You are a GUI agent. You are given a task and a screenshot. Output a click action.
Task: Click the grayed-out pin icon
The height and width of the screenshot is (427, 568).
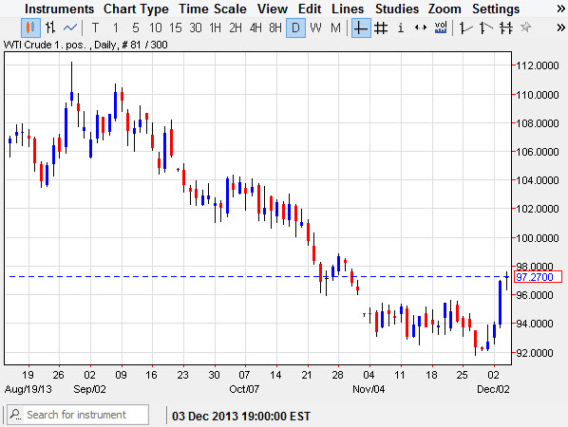click(x=525, y=28)
